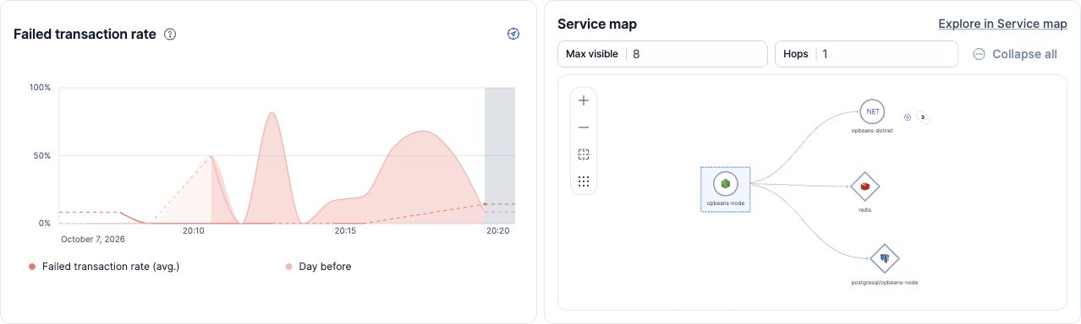The height and width of the screenshot is (324, 1081).
Task: Select the opbeans-dotnet .NET node
Action: tap(872, 111)
